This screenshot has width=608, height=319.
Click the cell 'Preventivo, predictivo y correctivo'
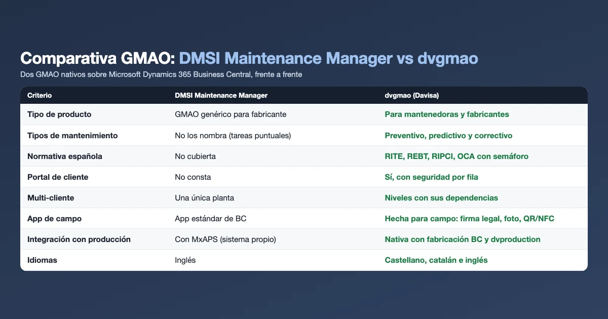448,135
